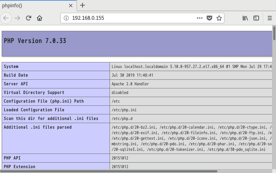276x173 pixels.
Task: Click the 'Server API' row label
Action: pos(16,84)
